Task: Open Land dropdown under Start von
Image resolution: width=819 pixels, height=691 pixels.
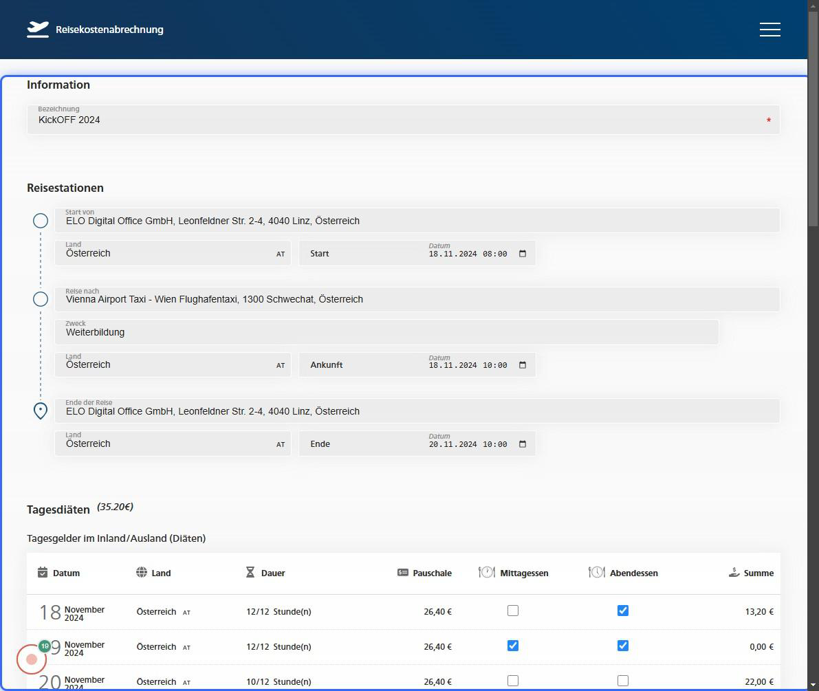Action: pos(173,253)
